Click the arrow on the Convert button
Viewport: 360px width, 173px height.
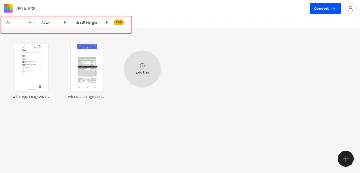click(333, 8)
